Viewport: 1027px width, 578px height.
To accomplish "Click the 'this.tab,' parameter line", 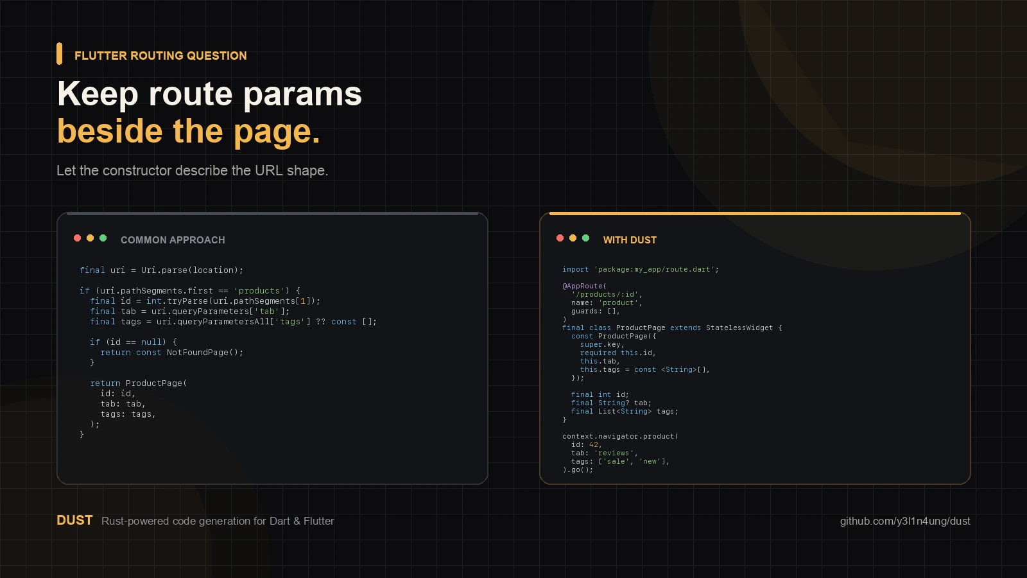I will point(600,362).
